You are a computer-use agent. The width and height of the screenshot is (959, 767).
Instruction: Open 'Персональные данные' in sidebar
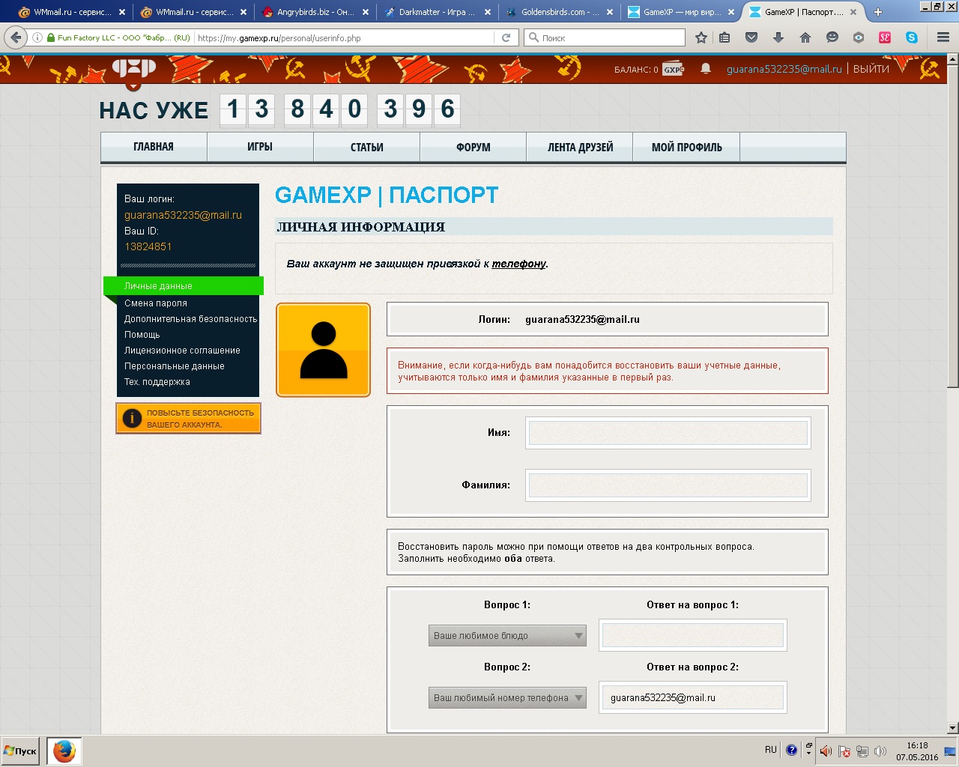(175, 366)
